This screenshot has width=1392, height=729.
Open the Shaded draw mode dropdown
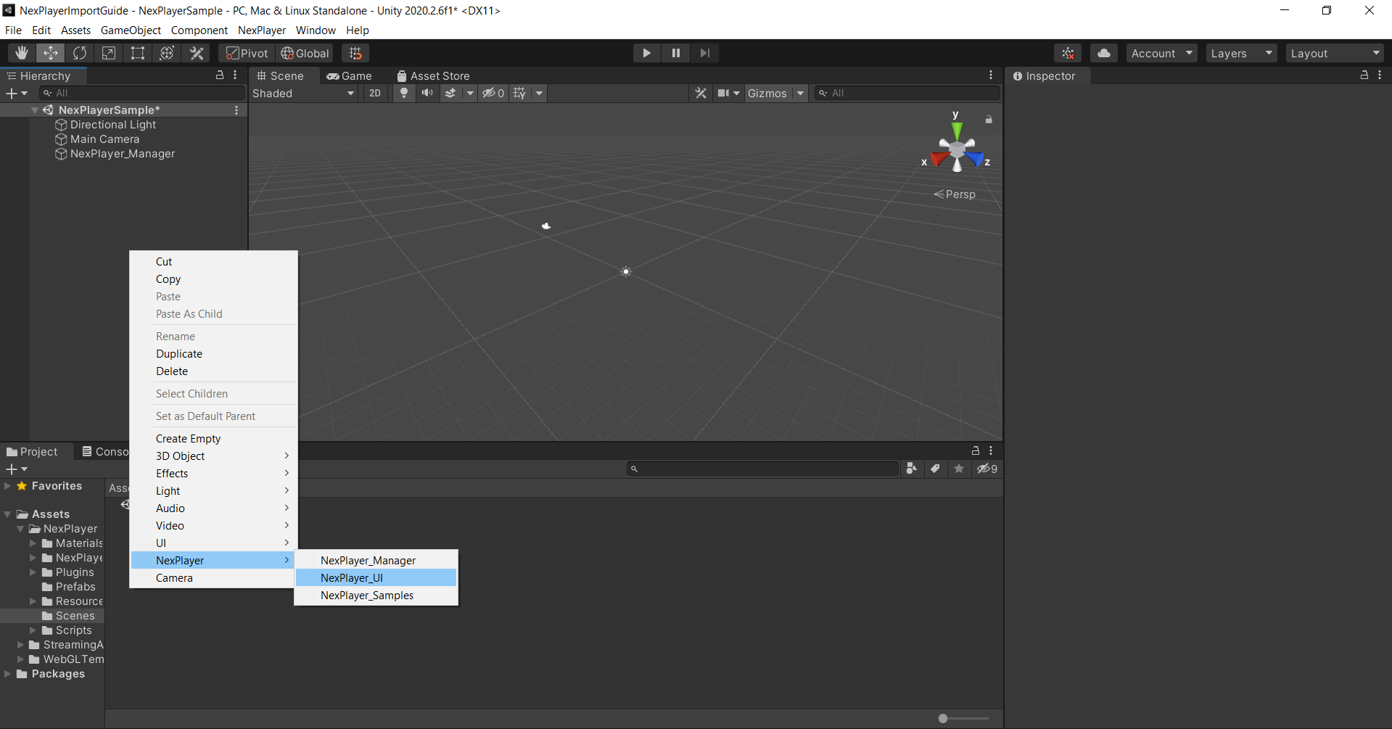coord(303,93)
